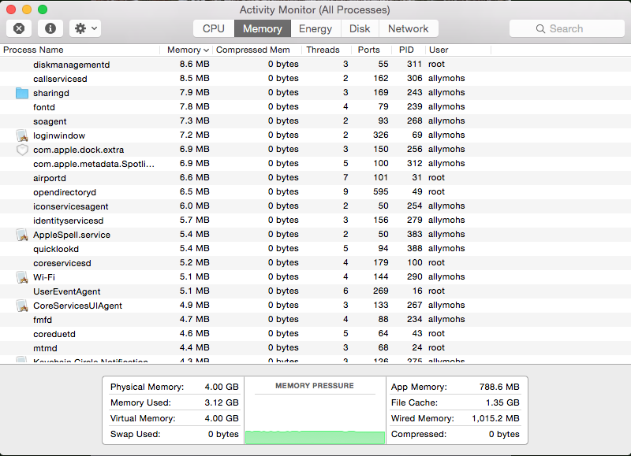Select the quicklookd process
Image resolution: width=631 pixels, height=456 pixels.
coord(56,249)
